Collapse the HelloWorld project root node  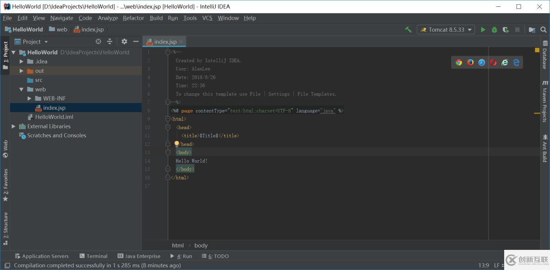14,52
